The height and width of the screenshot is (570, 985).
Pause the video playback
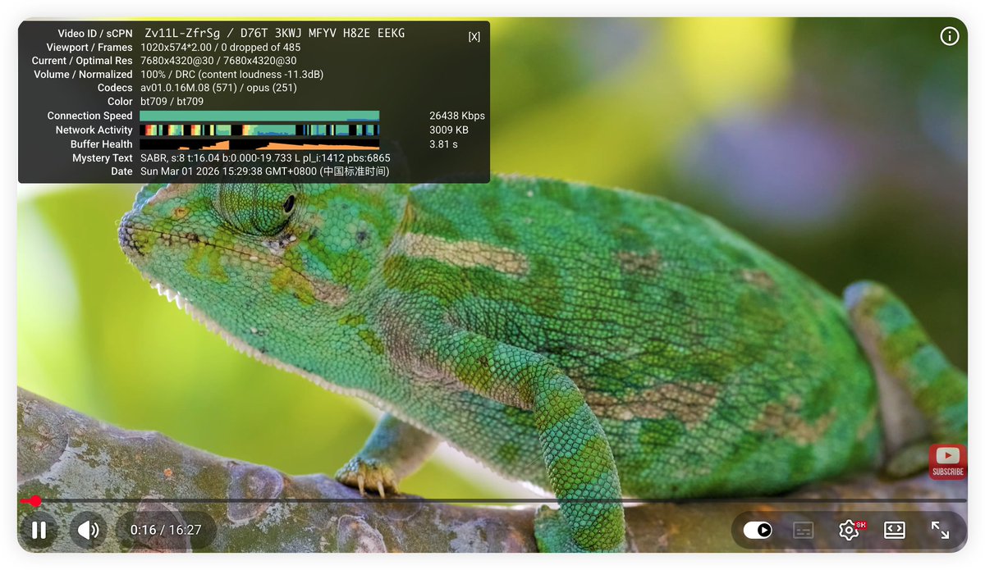pos(39,531)
